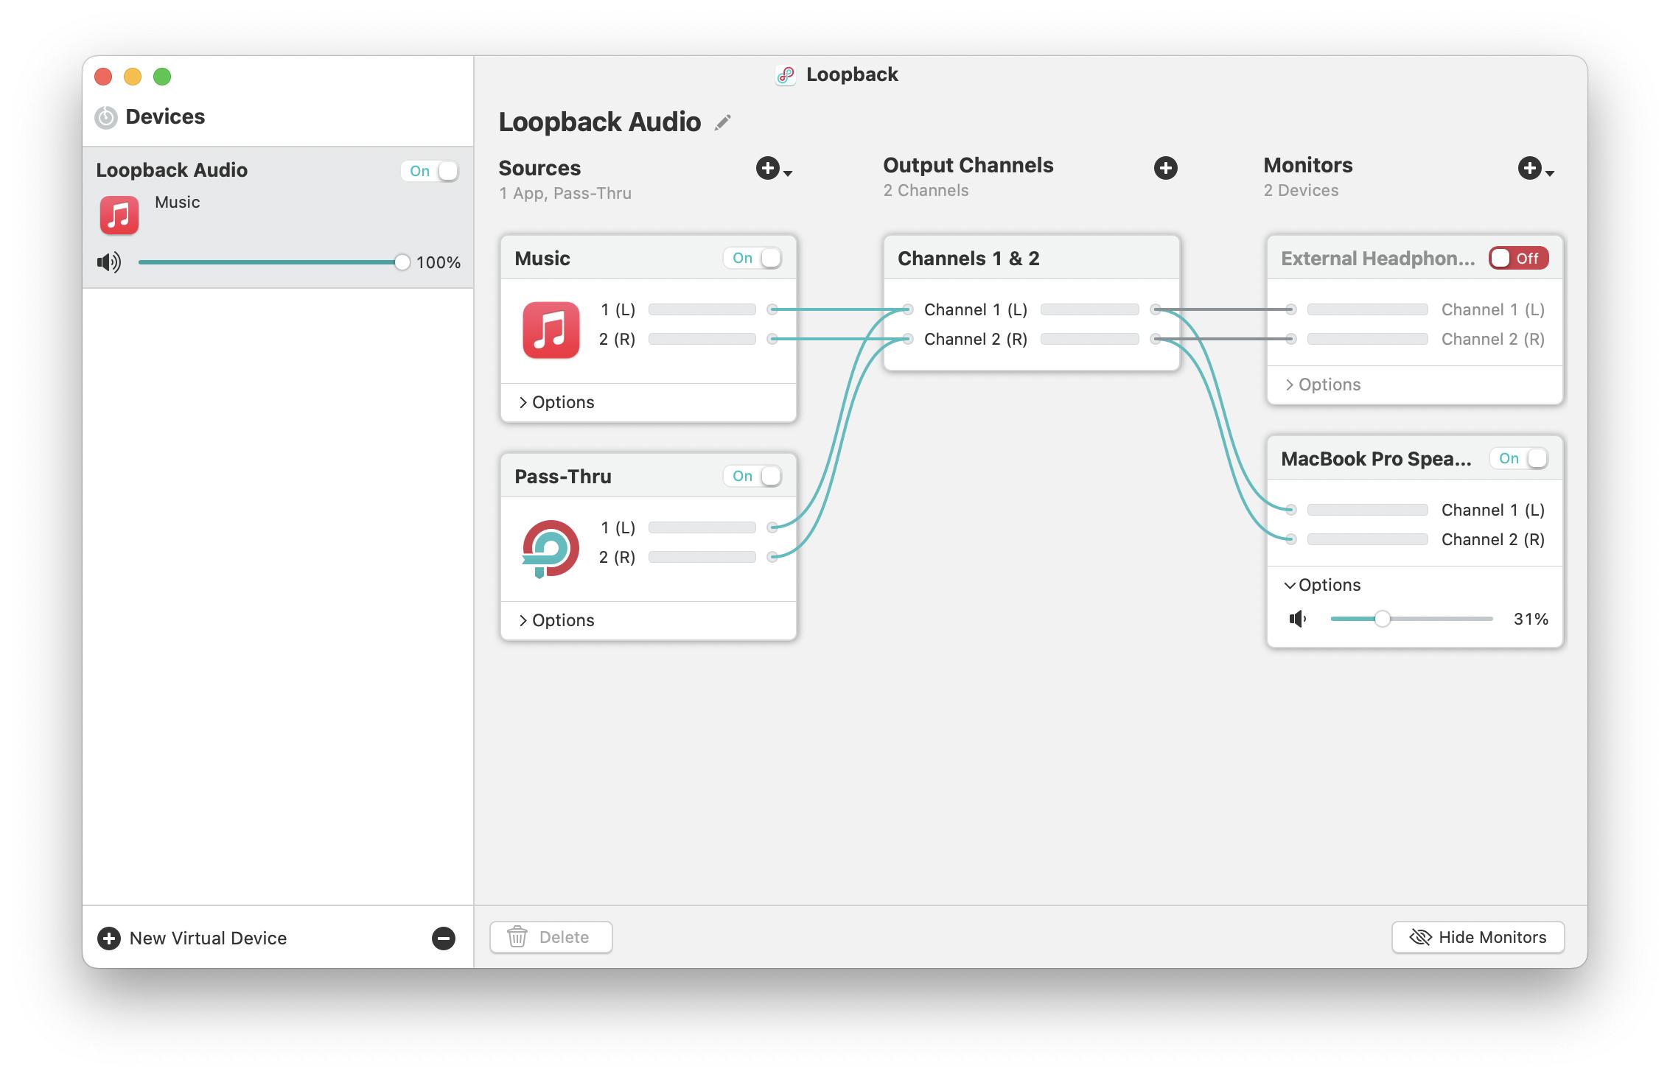
Task: Collapse Options in MacBook Pro Speakers monitor
Action: (x=1322, y=585)
